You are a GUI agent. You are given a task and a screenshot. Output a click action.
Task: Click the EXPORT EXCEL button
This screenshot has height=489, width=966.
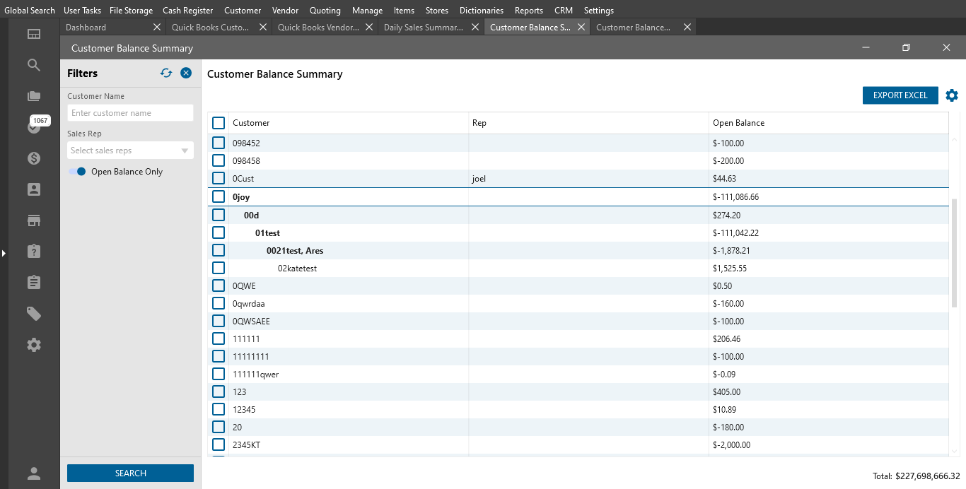[900, 95]
